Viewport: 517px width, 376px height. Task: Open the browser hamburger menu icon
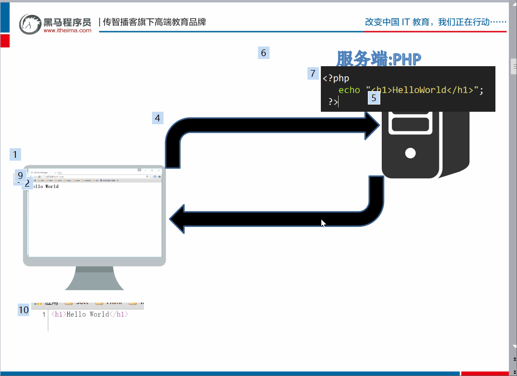pos(159,176)
